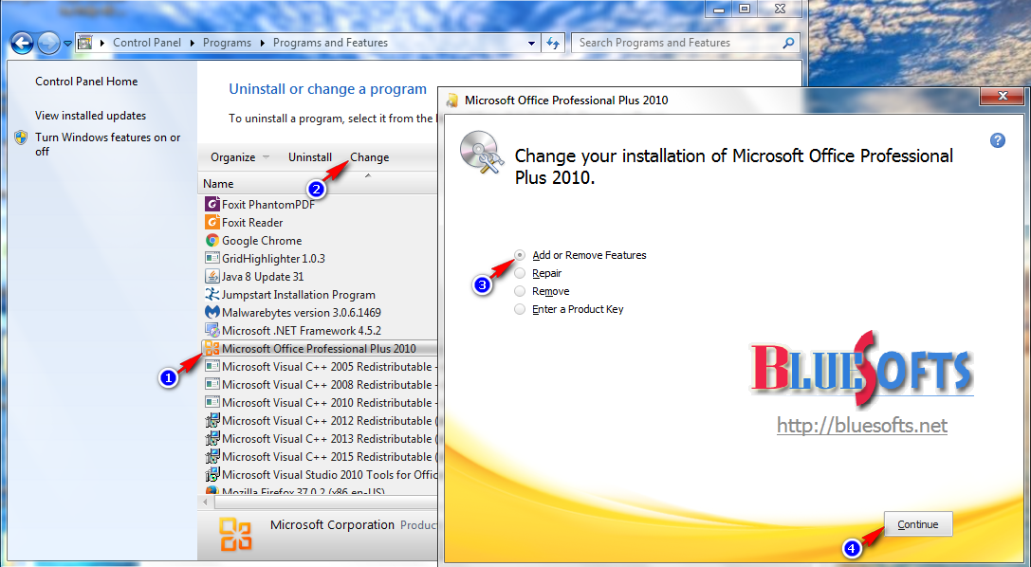Screen dimensions: 1031x567
Task: Click the blue help question mark icon
Action: click(x=998, y=140)
